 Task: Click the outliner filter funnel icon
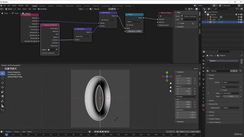point(237,9)
